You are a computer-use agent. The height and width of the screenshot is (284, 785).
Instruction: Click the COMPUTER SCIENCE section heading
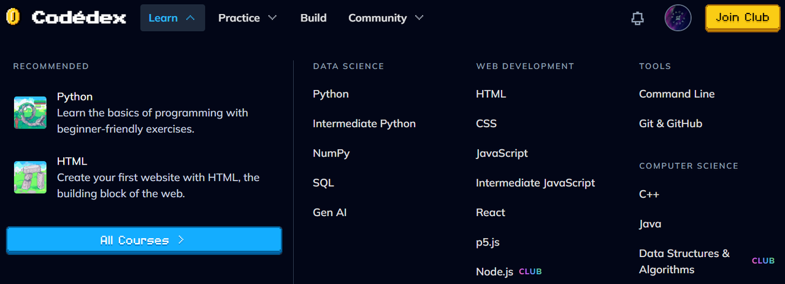[689, 166]
